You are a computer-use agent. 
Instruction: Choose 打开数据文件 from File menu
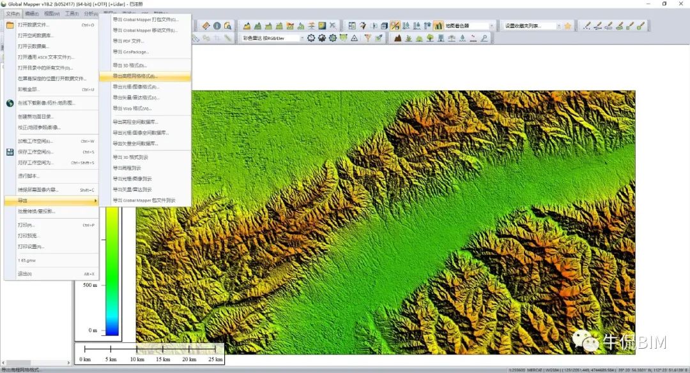51,25
